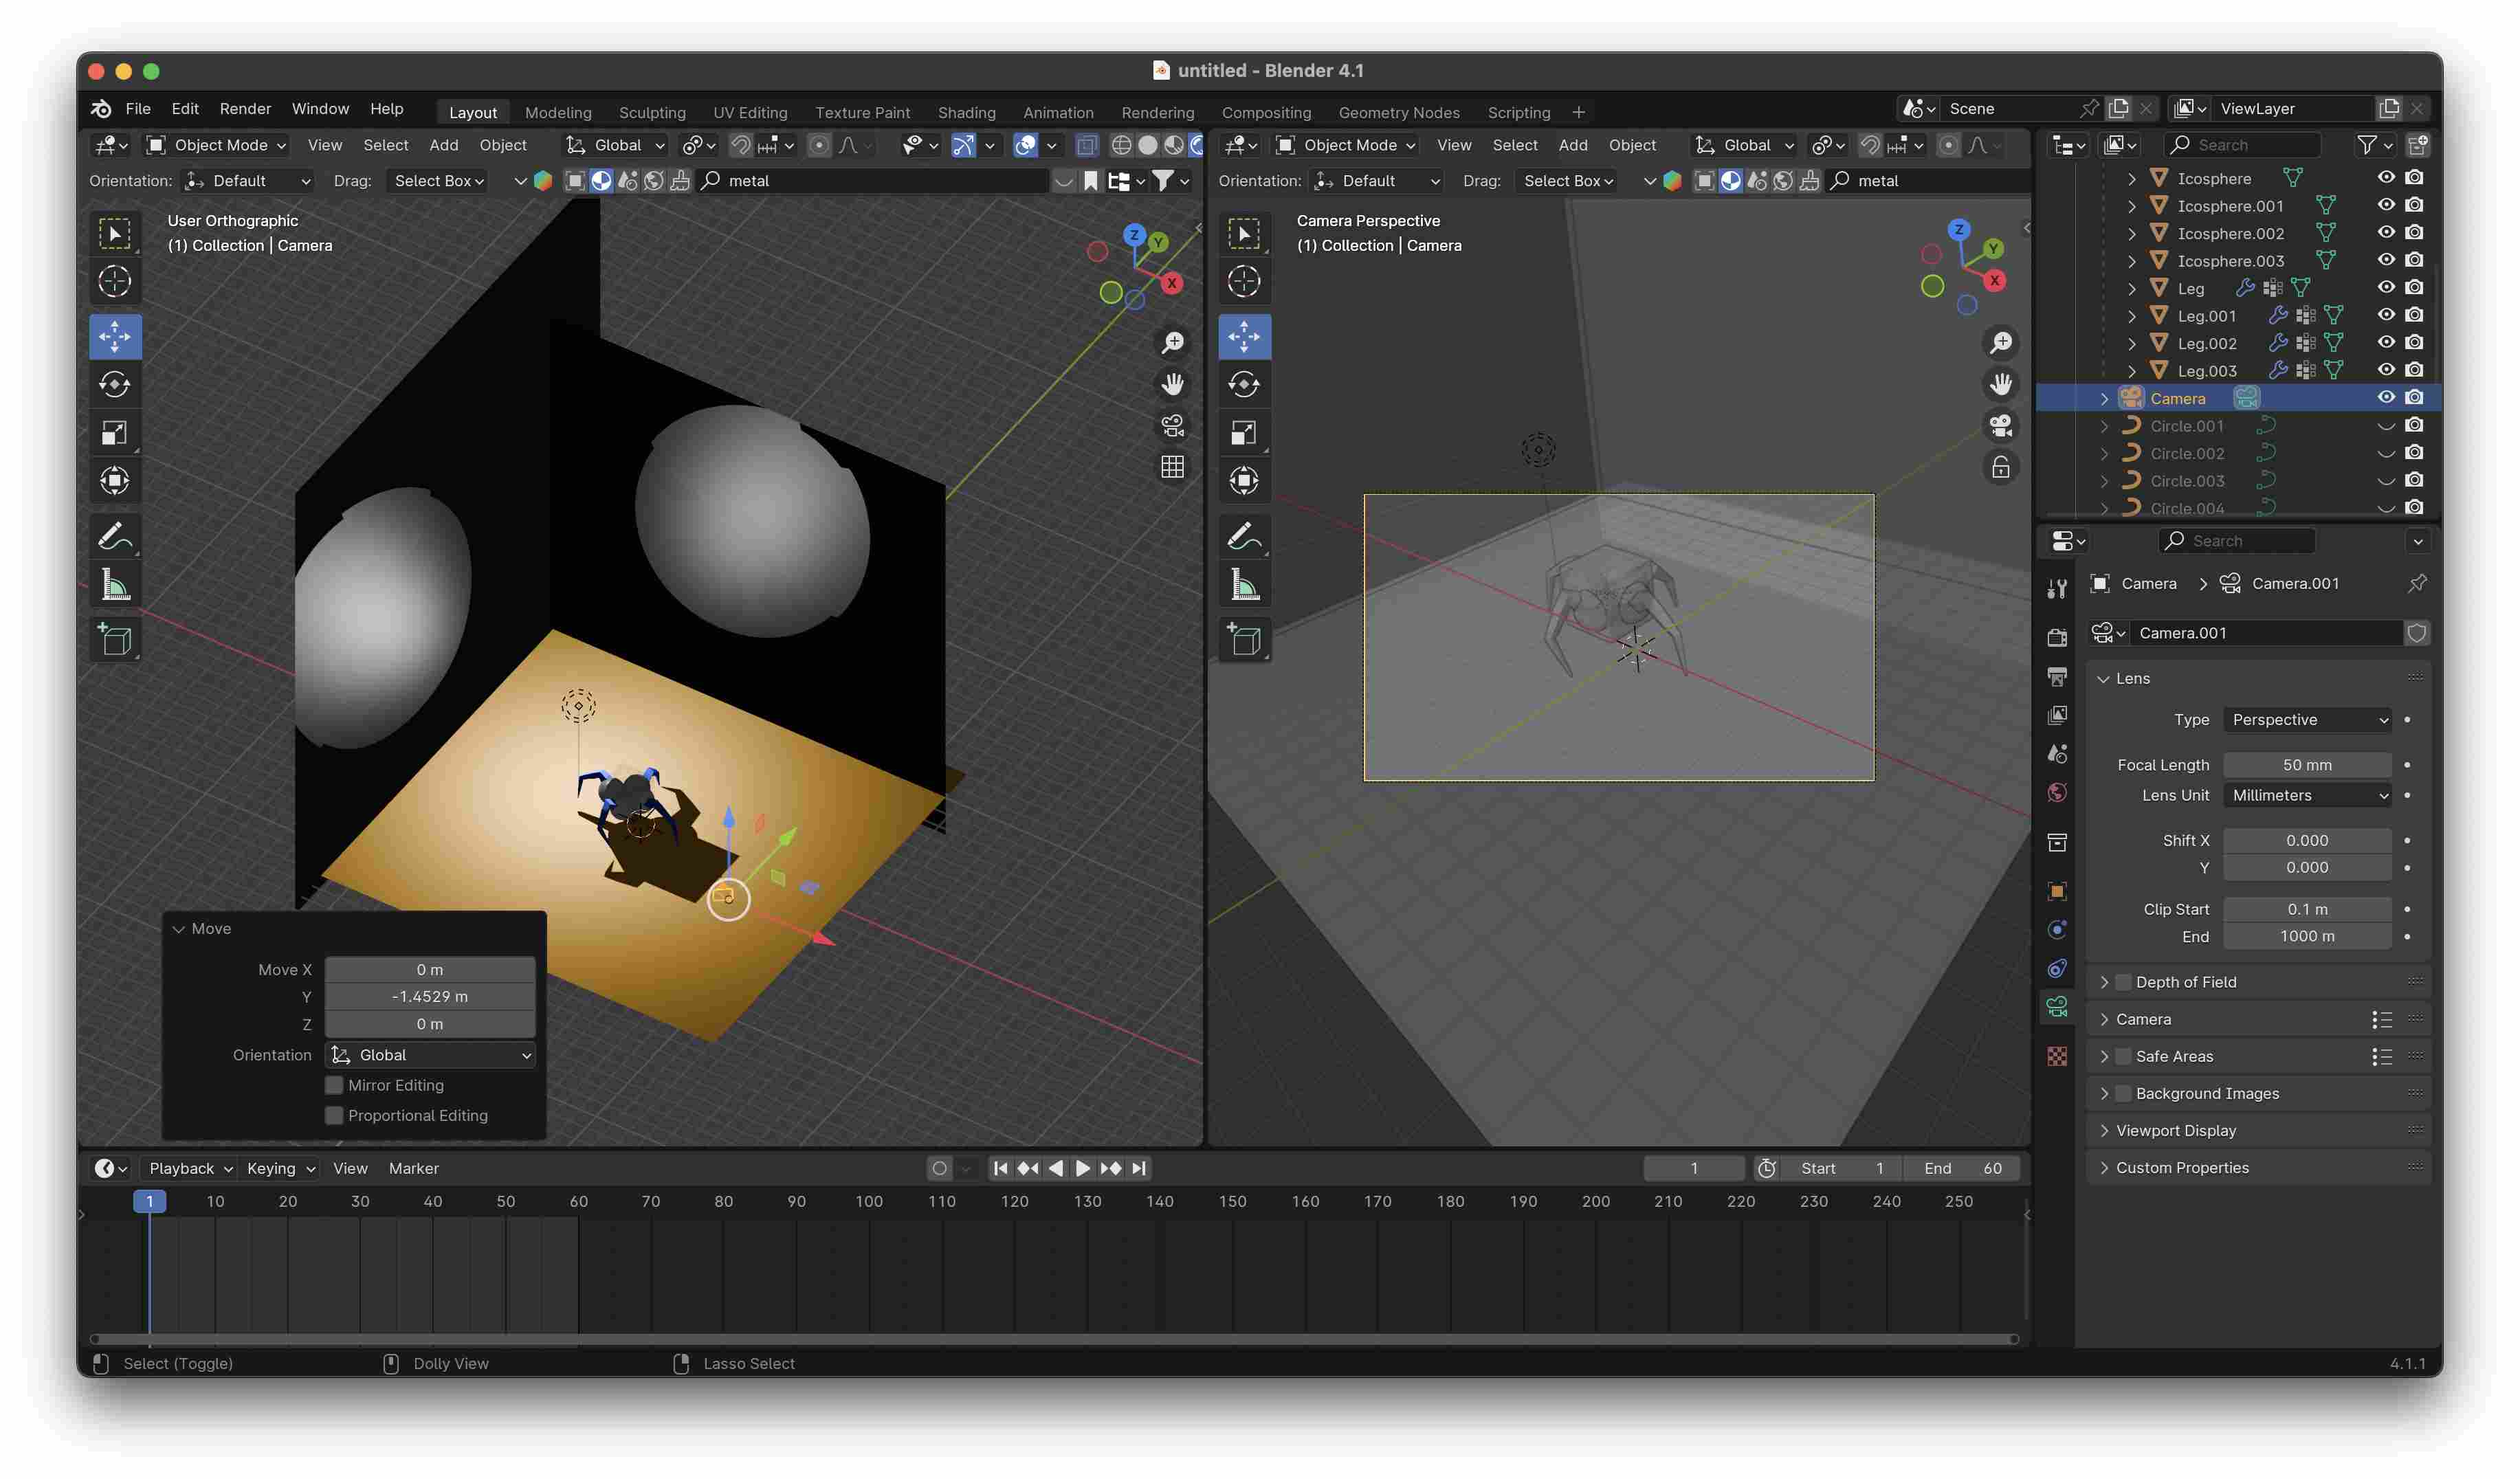Viewport: 2520px width, 1479px height.
Task: Toggle lock camera to view in right viewport
Action: (x=2001, y=467)
